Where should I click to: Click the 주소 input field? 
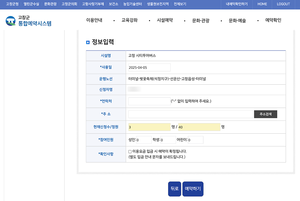[x=191, y=114]
